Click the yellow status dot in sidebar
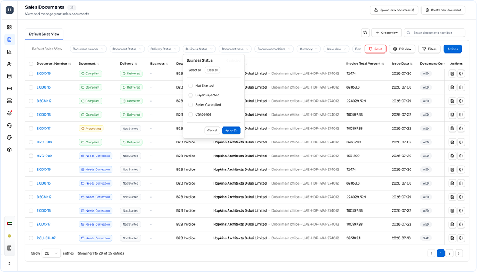 point(10,236)
